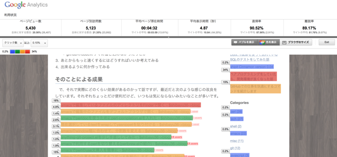This screenshot has height=157, width=337.
Task: Click the red legend color swatch
Action: click(x=27, y=51)
